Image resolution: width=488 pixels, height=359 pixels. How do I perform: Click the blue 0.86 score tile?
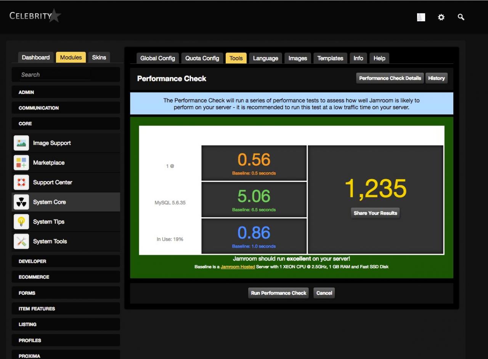(254, 236)
